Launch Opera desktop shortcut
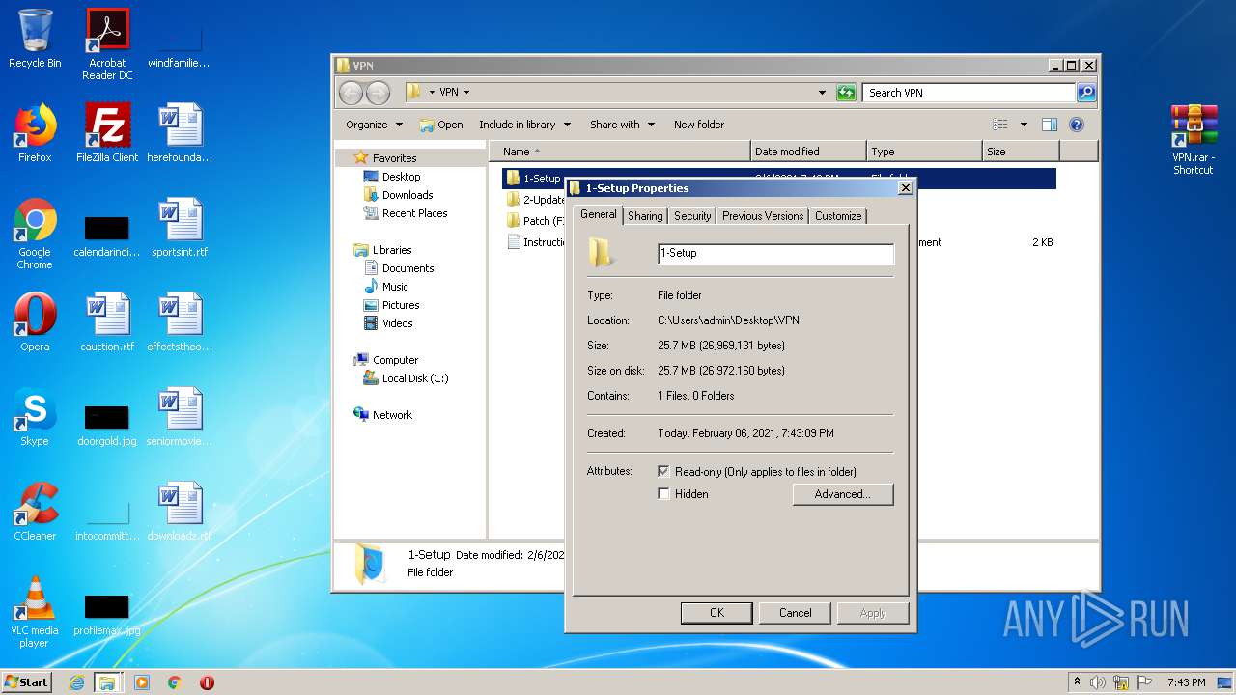Image resolution: width=1236 pixels, height=695 pixels. tap(35, 321)
